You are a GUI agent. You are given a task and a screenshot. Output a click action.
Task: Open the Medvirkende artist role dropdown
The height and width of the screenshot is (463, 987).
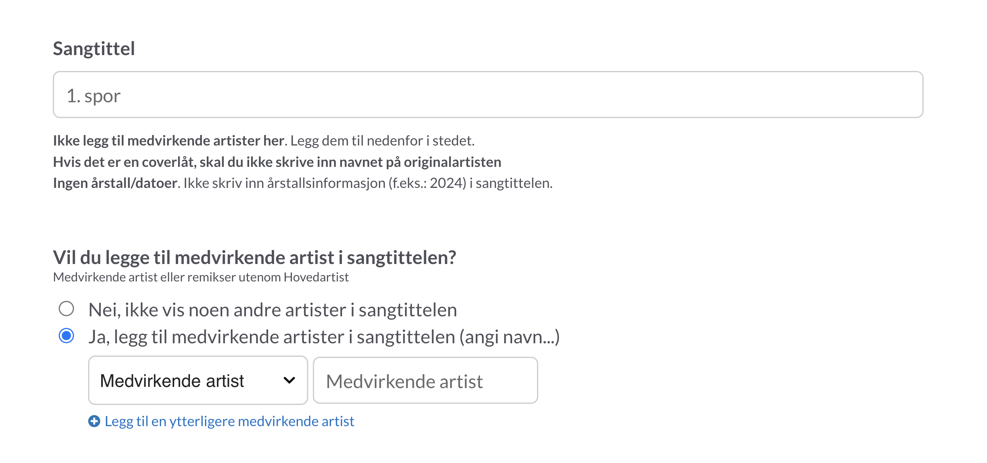pyautogui.click(x=198, y=380)
